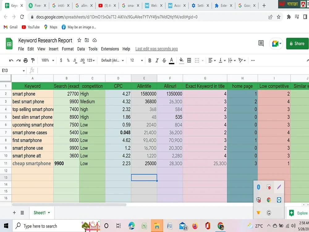Viewport: 309px width, 232px height.
Task: Click the Last edit was seconds ago link
Action: (x=156, y=49)
